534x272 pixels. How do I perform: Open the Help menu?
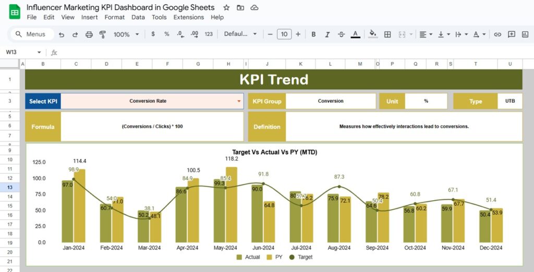217,17
